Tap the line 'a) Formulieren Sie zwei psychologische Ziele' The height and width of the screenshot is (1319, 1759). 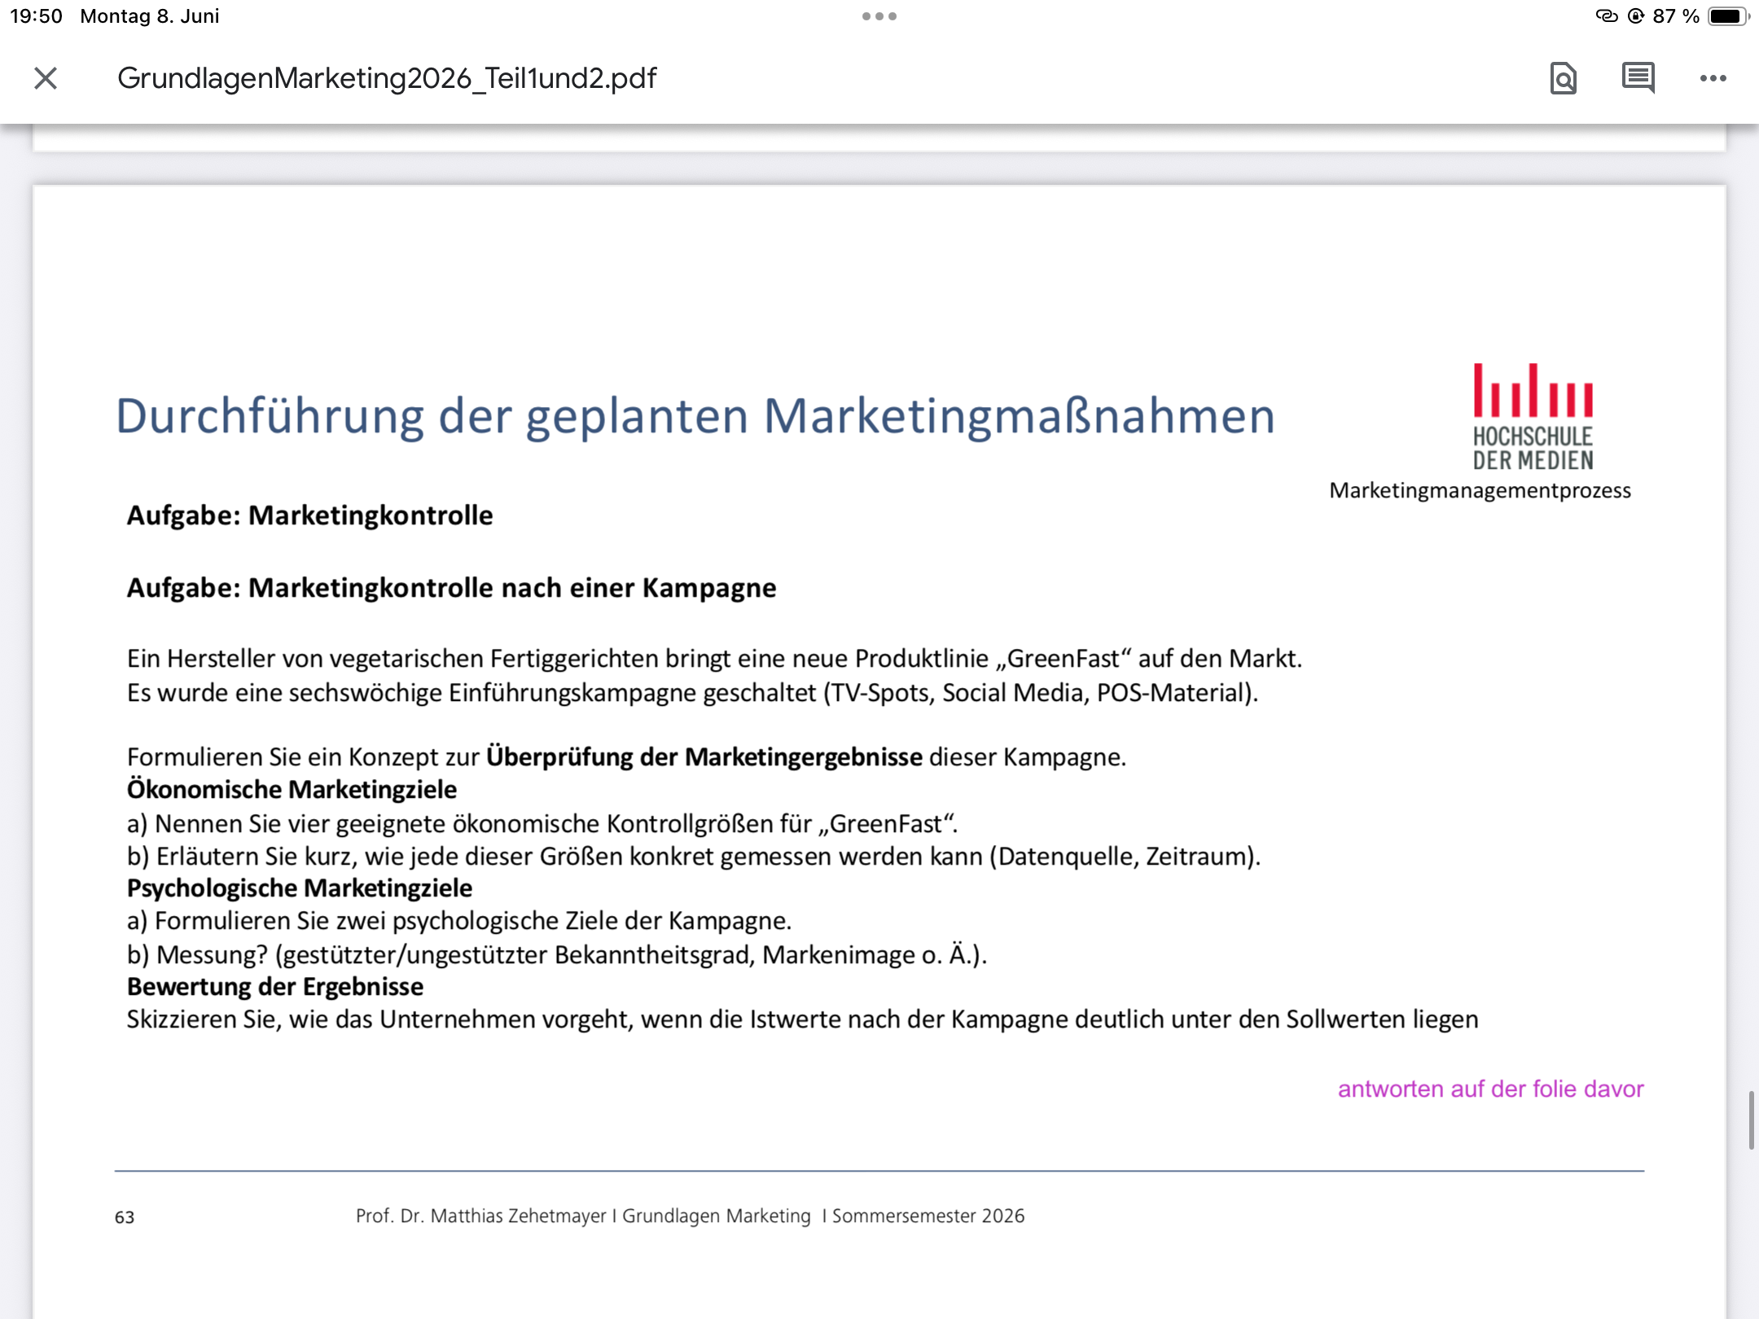tap(458, 921)
